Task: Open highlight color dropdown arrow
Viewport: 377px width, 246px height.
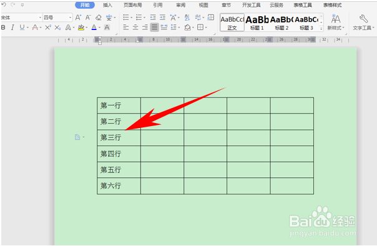Action: [x=87, y=27]
